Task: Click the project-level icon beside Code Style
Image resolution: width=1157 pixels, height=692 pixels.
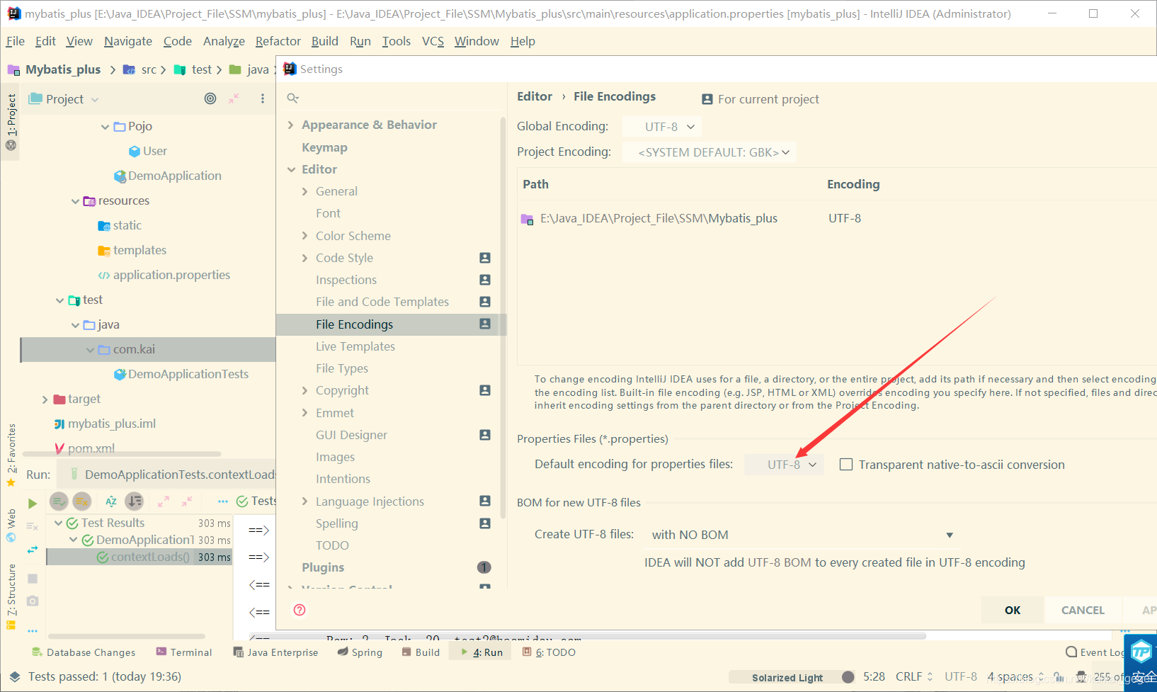Action: tap(485, 258)
